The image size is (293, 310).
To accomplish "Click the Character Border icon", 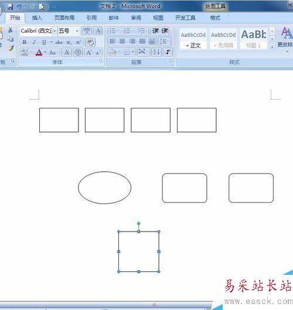I will point(98,31).
